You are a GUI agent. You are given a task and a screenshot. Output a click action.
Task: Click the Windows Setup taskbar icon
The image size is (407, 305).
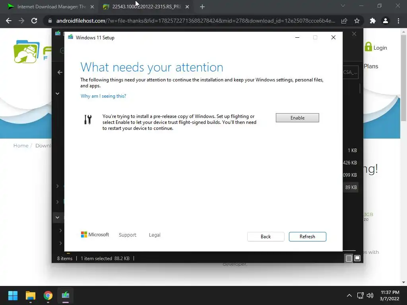[x=66, y=295]
